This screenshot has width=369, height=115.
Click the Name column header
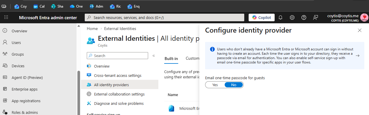pos(173,95)
